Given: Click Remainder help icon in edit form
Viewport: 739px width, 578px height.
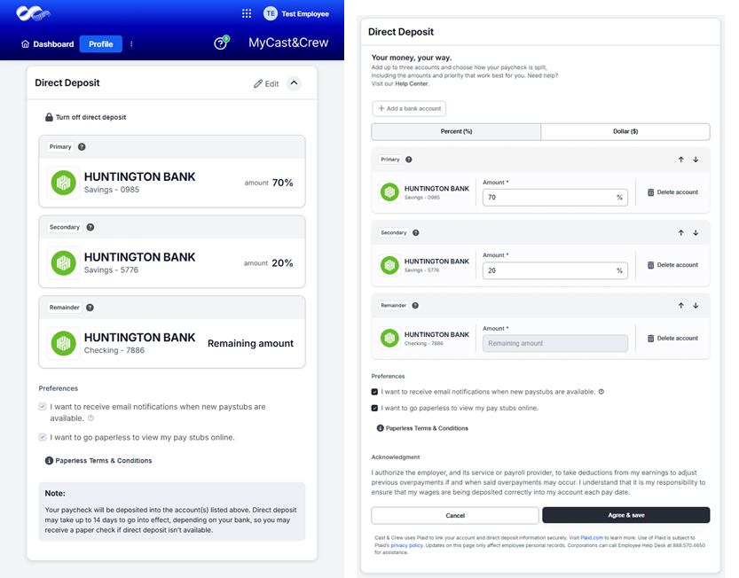Looking at the screenshot, I should 415,305.
